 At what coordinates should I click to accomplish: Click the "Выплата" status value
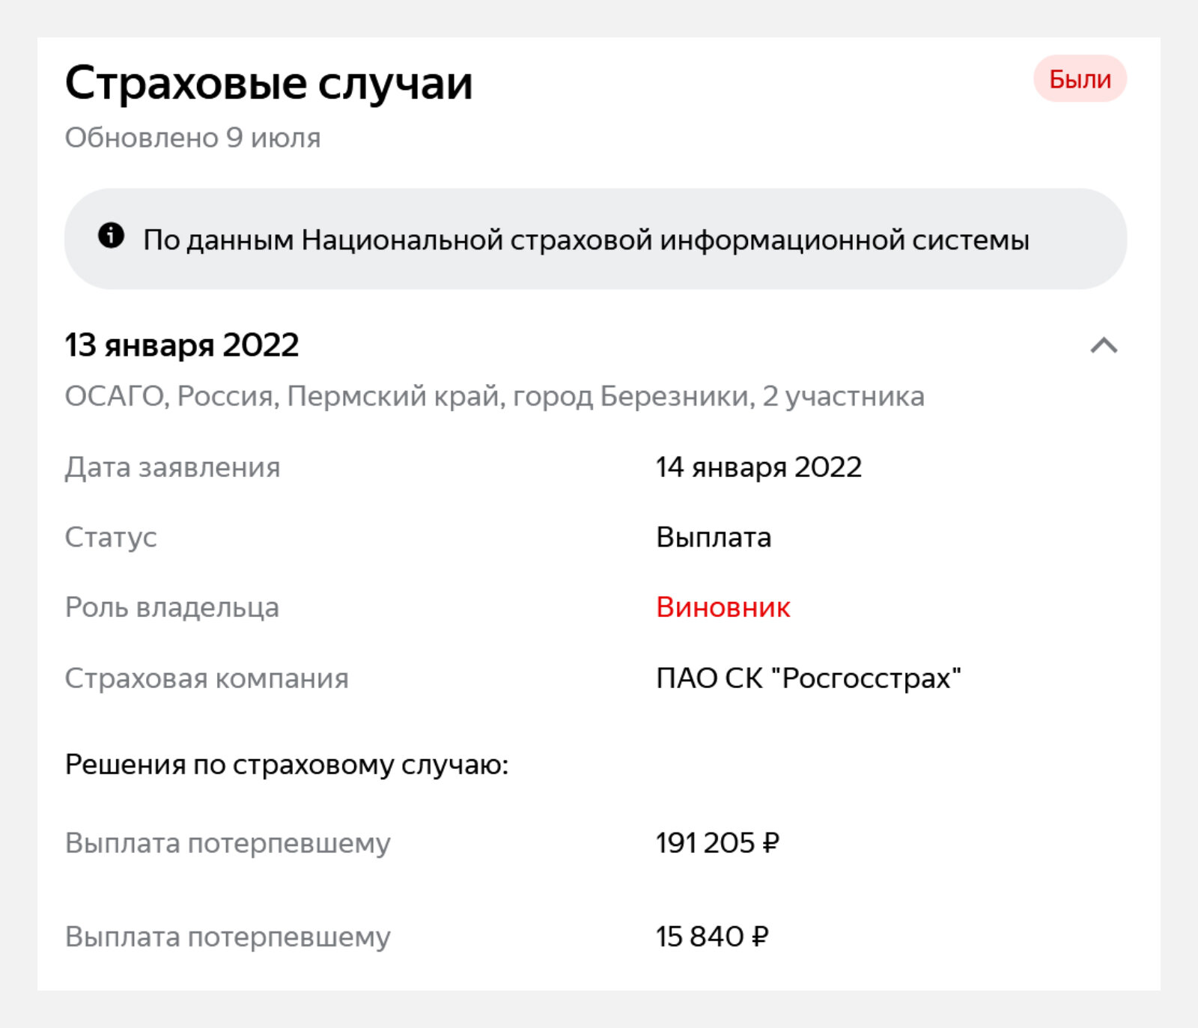(714, 538)
